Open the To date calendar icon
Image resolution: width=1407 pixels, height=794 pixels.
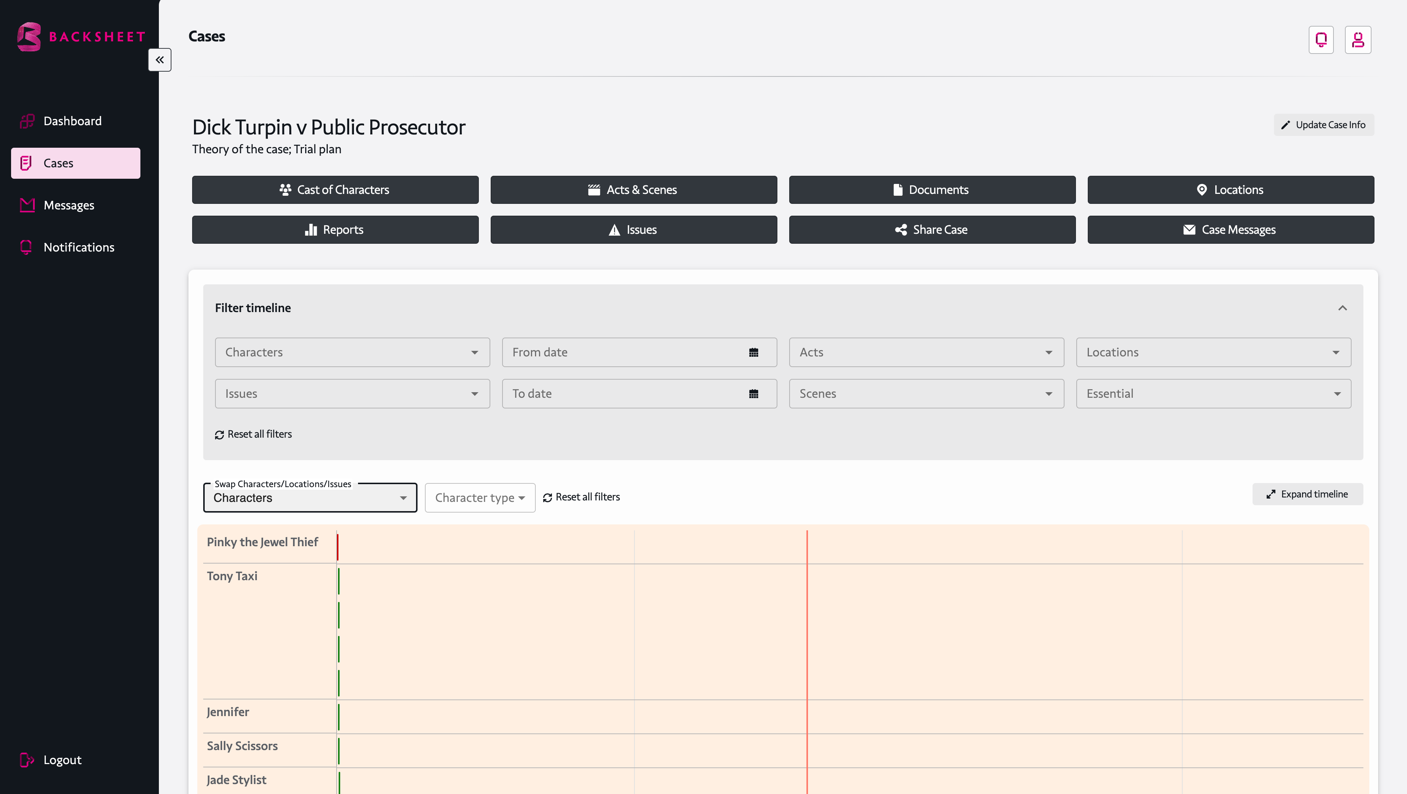click(753, 394)
